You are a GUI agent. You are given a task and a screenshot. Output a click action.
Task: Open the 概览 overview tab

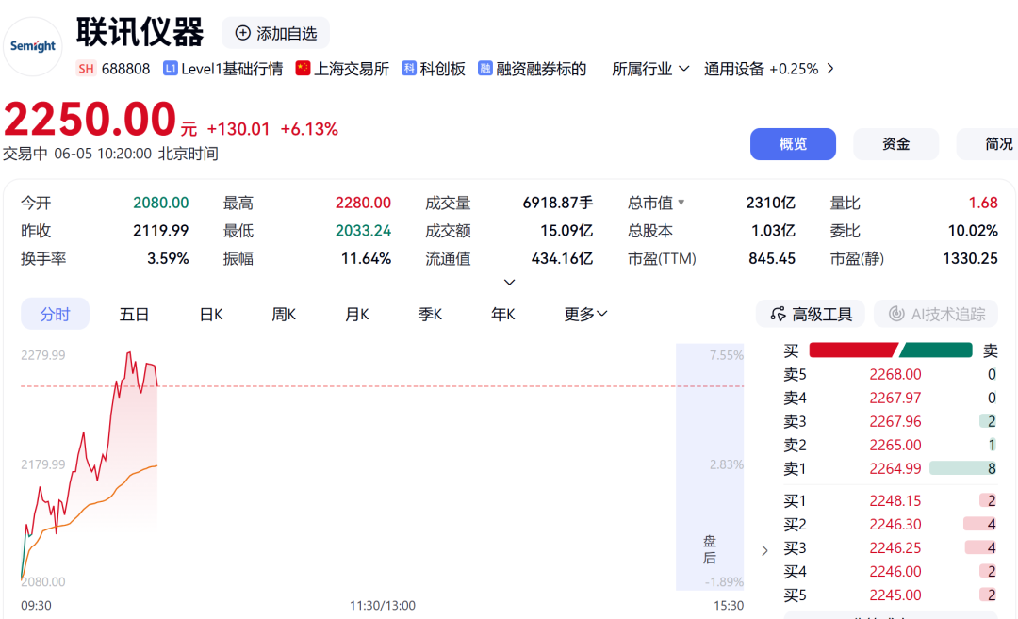[793, 144]
